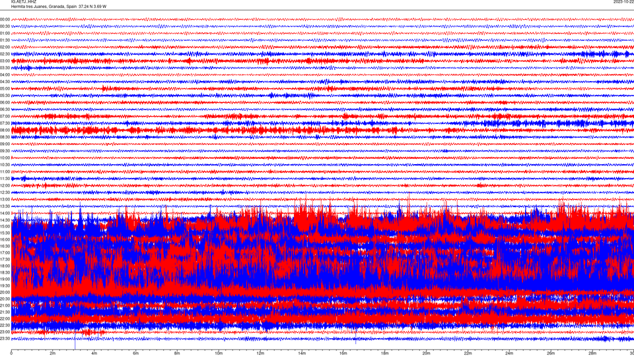634x356 pixels.
Task: Select the 18m axis tick label
Action: tap(385, 353)
